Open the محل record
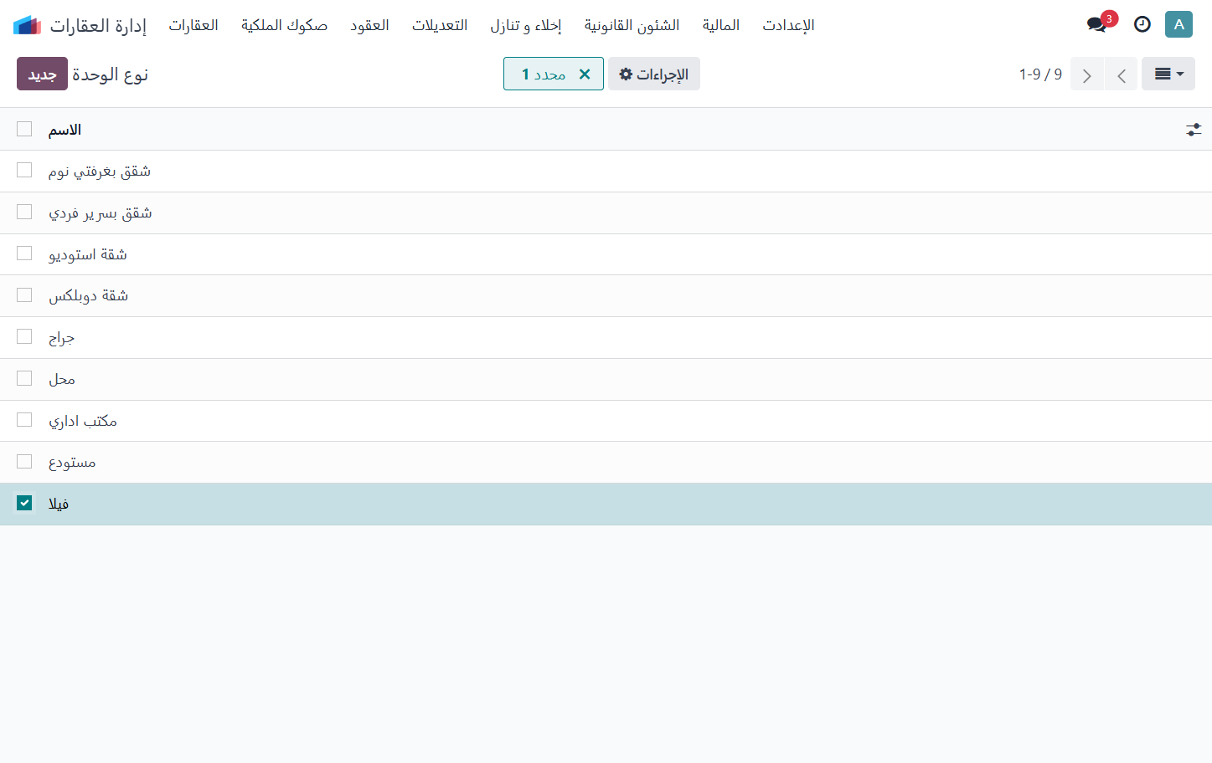The height and width of the screenshot is (763, 1212). [62, 380]
